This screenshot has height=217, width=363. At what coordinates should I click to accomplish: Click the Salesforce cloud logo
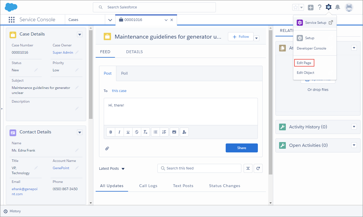pos(11,7)
